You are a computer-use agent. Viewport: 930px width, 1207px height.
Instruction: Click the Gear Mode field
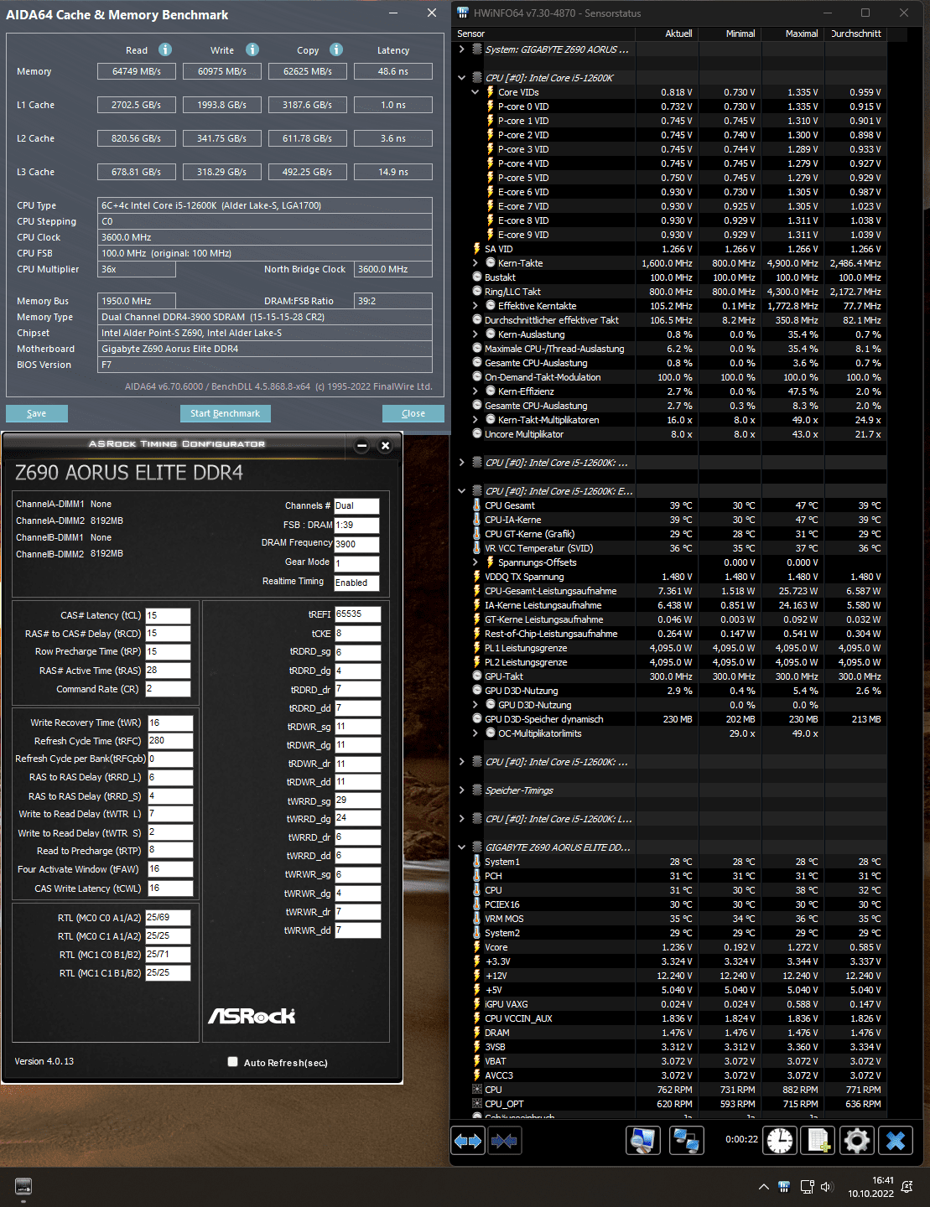356,563
